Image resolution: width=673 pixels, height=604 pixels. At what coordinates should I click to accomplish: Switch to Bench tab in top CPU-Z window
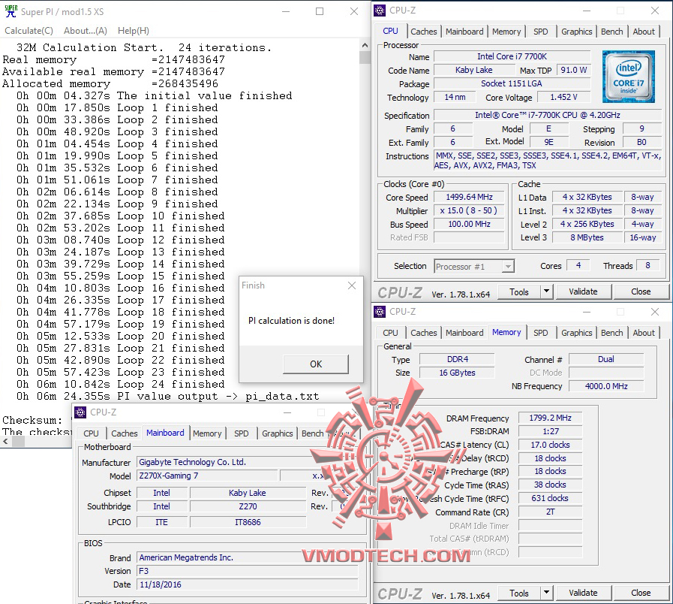pos(611,32)
